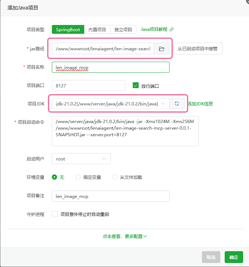This screenshot has width=249, height=267.
Task: Open the 启动用户 root dropdown
Action: point(81,159)
